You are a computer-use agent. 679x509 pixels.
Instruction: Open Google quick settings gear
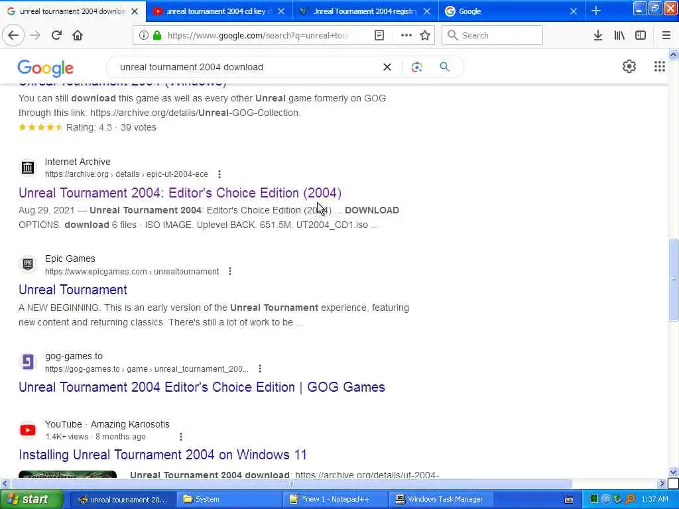pos(629,66)
